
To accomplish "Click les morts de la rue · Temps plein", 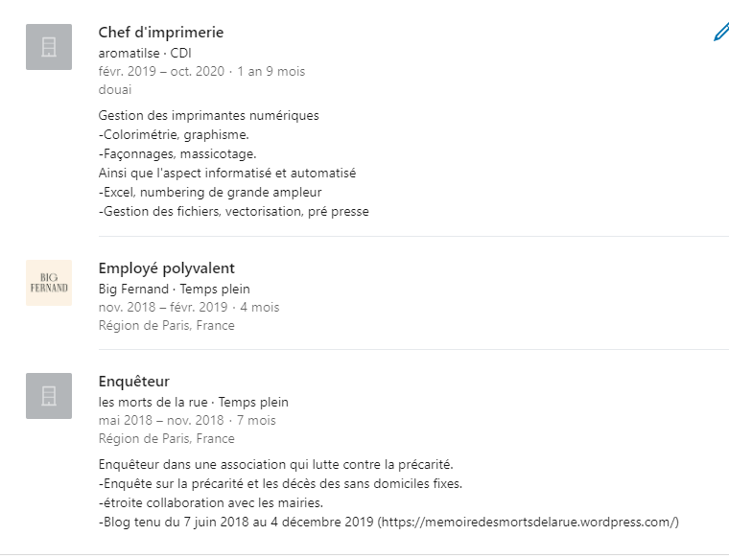I will coord(193,402).
